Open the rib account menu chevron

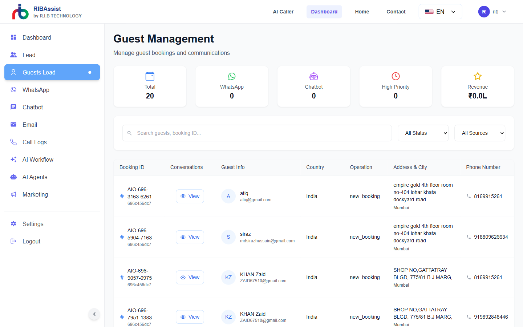click(x=504, y=11)
